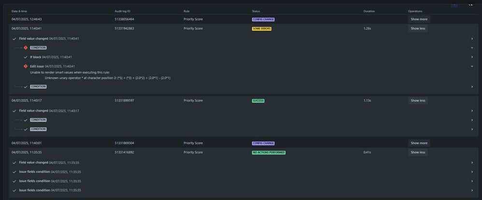The width and height of the screenshot is (482, 200).
Task: Click checkmark icon for Field value changed 11:35:35
Action: [14, 163]
